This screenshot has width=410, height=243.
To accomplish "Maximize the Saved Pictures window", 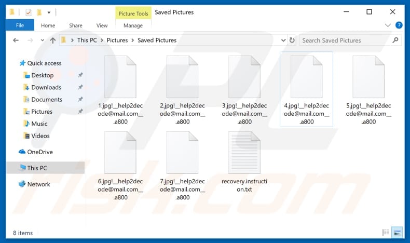I will pos(369,12).
